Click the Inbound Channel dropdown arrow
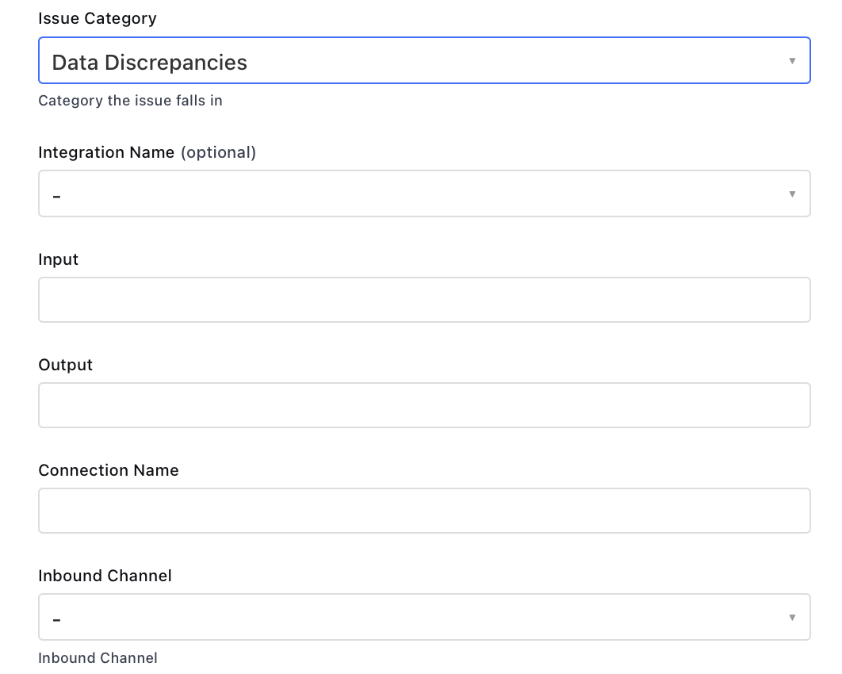The width and height of the screenshot is (842, 674). point(793,617)
